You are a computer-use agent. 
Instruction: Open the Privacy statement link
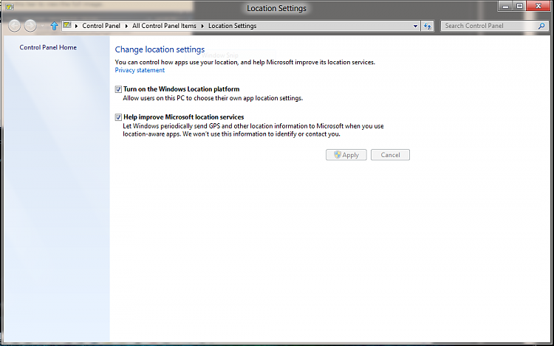pyautogui.click(x=140, y=70)
